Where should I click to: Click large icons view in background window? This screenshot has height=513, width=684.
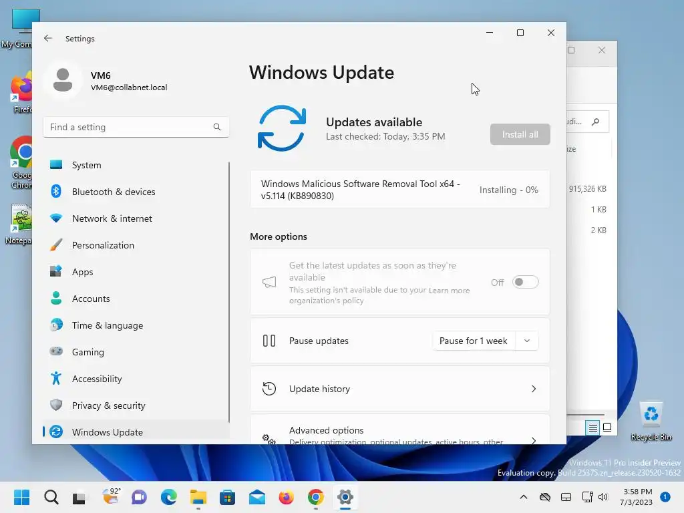607,428
